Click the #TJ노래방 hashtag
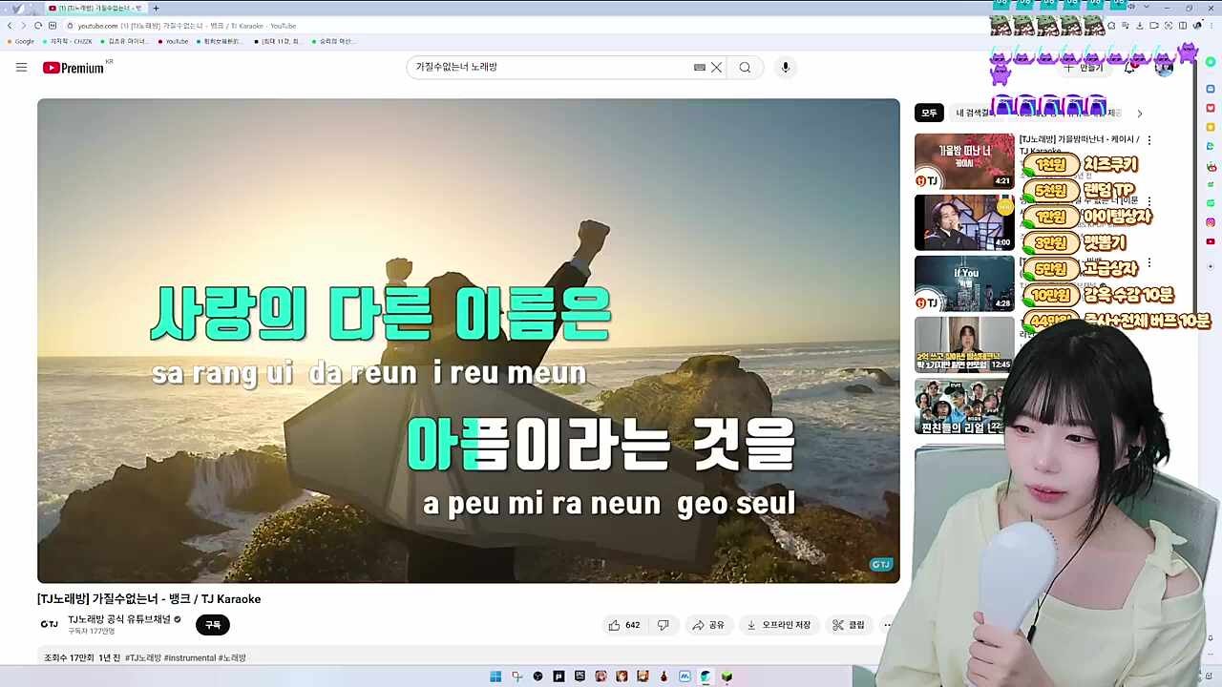The image size is (1222, 687). pos(141,657)
